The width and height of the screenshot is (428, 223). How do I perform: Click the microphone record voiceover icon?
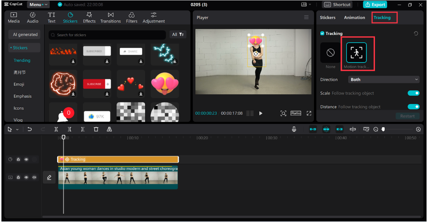pyautogui.click(x=294, y=129)
